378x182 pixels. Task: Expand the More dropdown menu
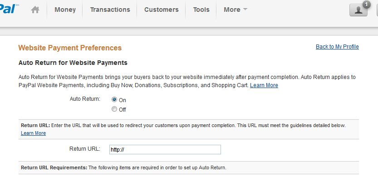pyautogui.click(x=232, y=10)
